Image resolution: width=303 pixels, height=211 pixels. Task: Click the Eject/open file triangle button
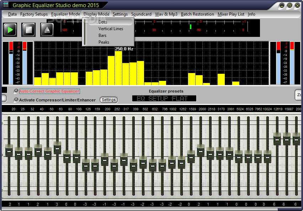coord(47,30)
